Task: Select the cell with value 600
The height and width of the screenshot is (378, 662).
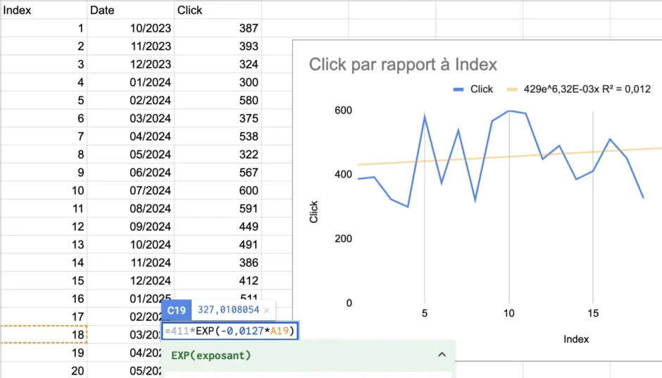Action: click(218, 191)
